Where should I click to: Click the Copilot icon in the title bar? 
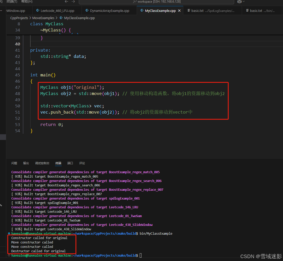[x=239, y=2]
